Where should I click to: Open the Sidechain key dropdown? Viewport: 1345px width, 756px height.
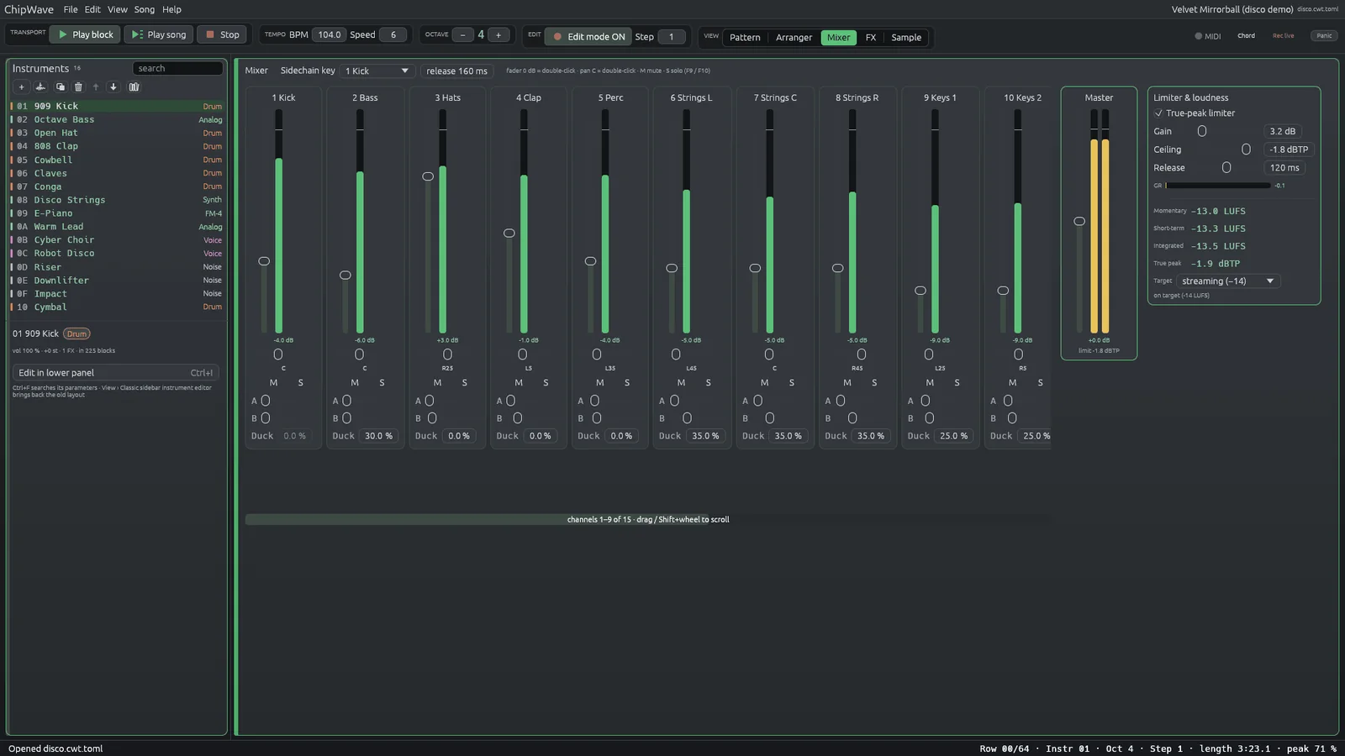pyautogui.click(x=377, y=71)
